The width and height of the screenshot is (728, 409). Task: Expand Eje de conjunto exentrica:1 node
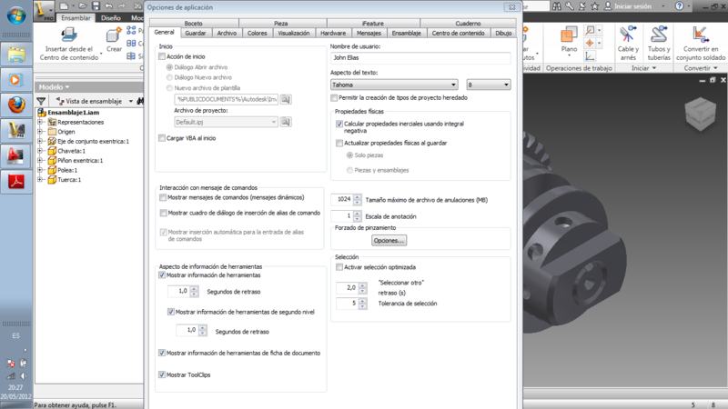click(x=40, y=141)
